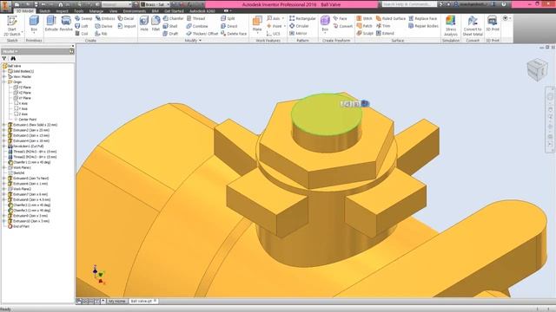Select YZ Plane in the browser
Image resolution: width=556 pixels, height=312 pixels.
pyautogui.click(x=23, y=88)
